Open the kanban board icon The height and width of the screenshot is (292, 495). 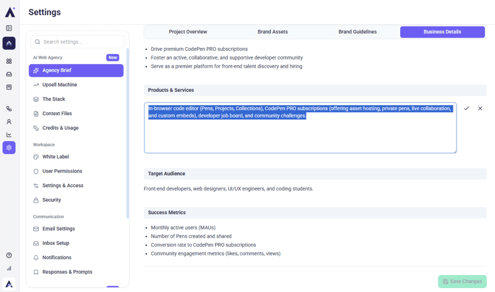pyautogui.click(x=9, y=87)
